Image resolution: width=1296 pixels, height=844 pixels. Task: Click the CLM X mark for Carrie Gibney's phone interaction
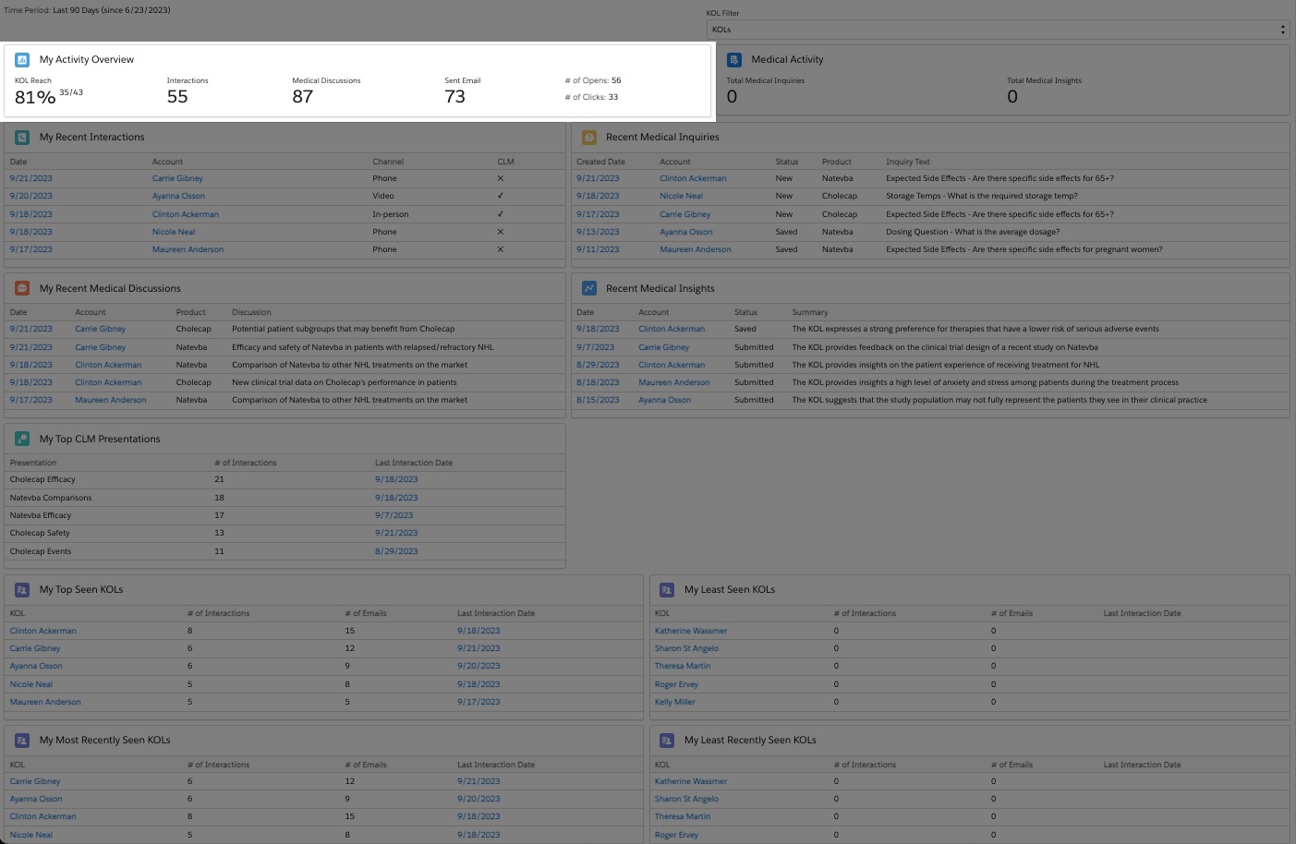click(x=501, y=178)
